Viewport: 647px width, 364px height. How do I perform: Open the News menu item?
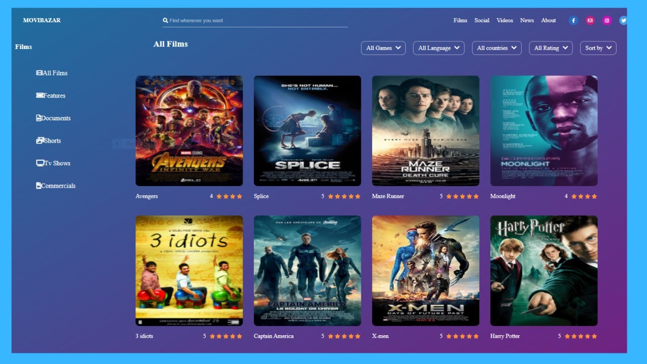coord(527,21)
